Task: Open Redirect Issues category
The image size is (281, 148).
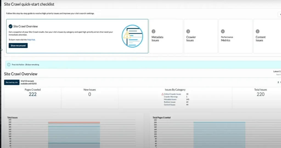Action: pos(170,102)
